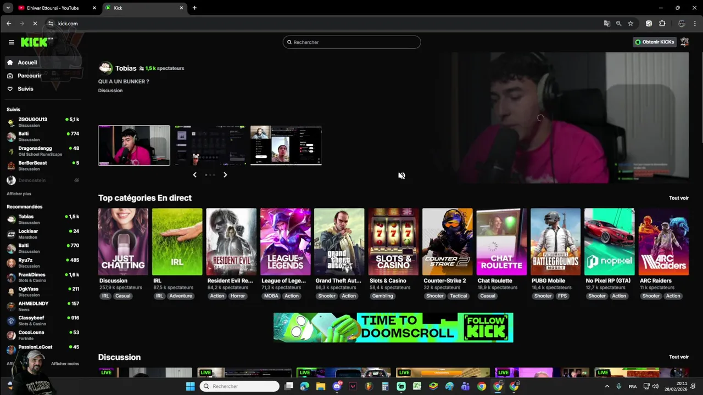
Task: Click the Tactical tag under Counter-Strike 2
Action: tap(459, 296)
